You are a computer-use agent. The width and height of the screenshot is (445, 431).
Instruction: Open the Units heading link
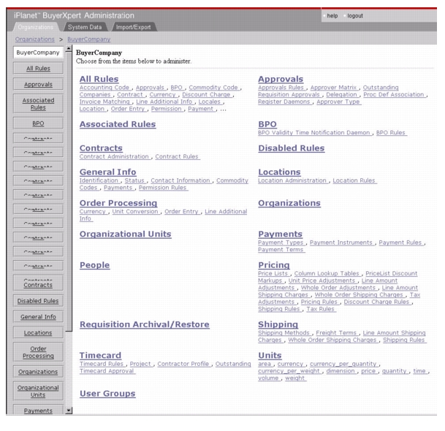tap(270, 355)
